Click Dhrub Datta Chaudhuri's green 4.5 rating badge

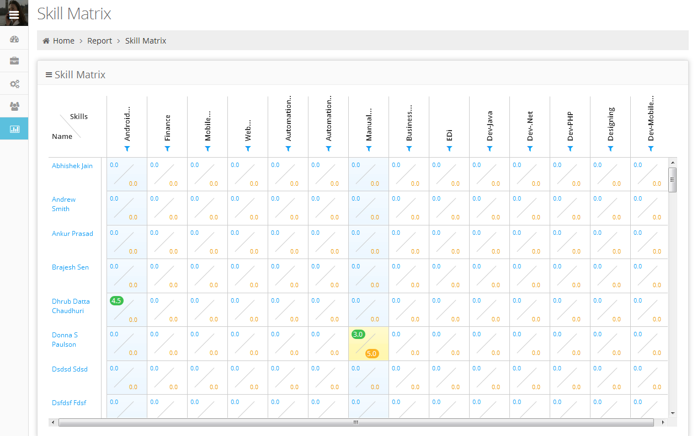pyautogui.click(x=116, y=300)
